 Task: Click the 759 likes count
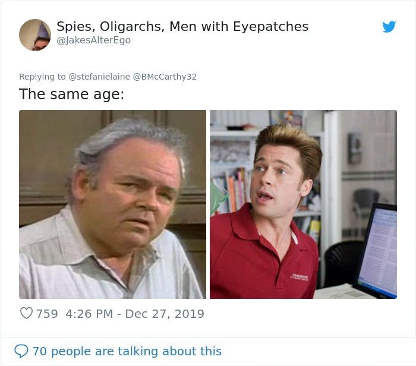point(47,314)
